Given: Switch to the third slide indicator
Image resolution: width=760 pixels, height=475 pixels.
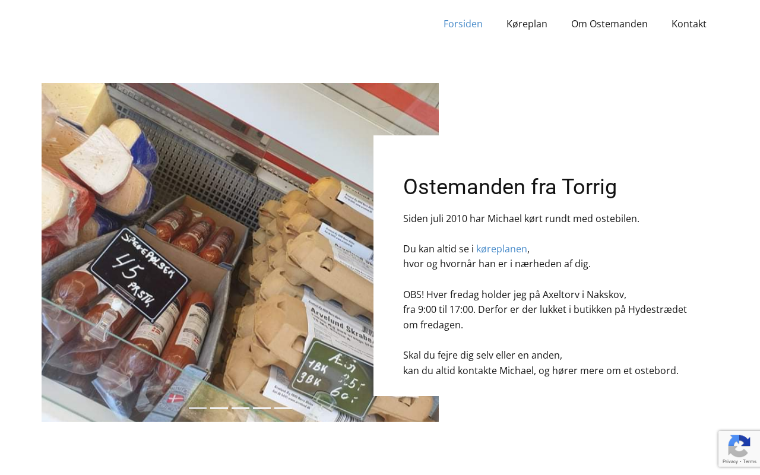Looking at the screenshot, I should [240, 408].
